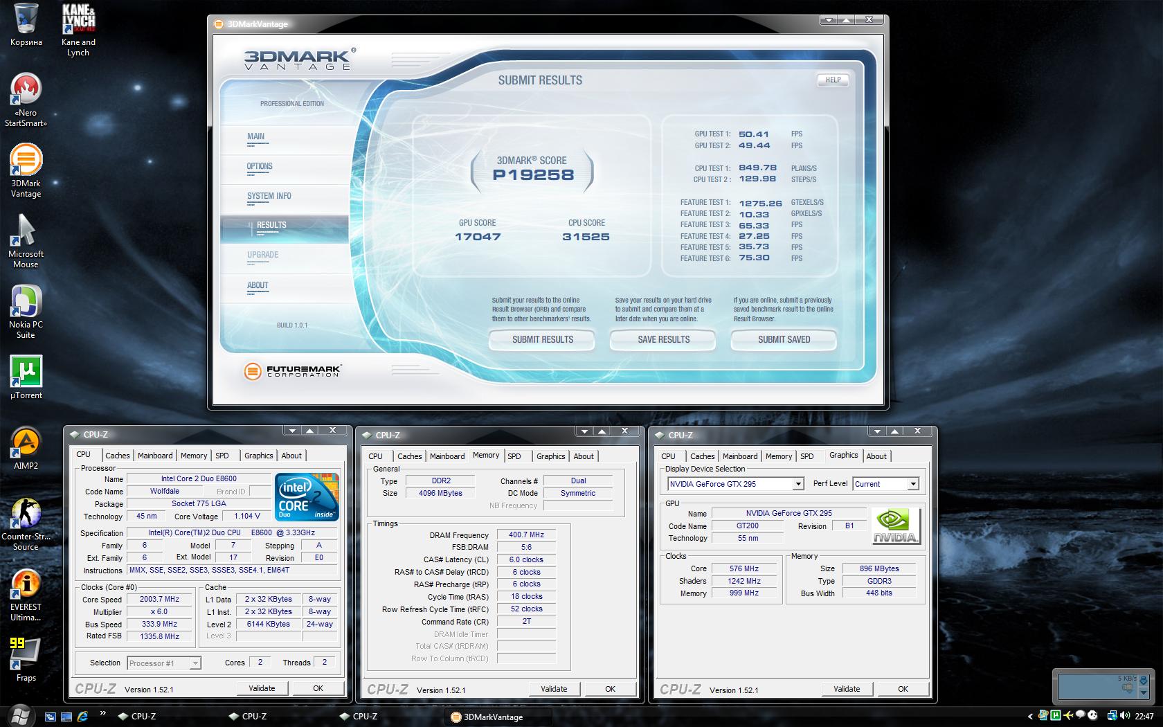Launch Nokia PC Suite desktop icon
The image size is (1163, 727).
[26, 312]
